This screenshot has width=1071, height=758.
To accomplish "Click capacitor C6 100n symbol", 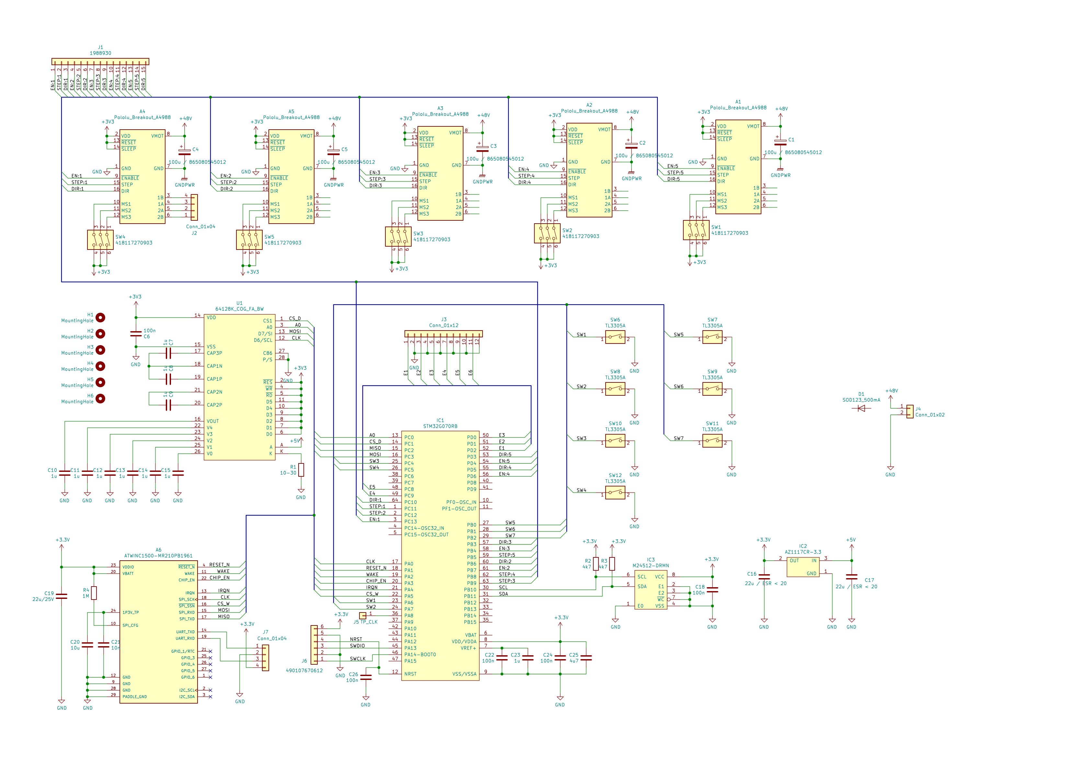I will tap(136, 334).
